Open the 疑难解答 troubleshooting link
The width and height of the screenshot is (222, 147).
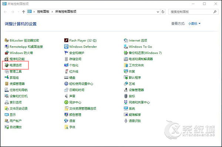click(135, 115)
